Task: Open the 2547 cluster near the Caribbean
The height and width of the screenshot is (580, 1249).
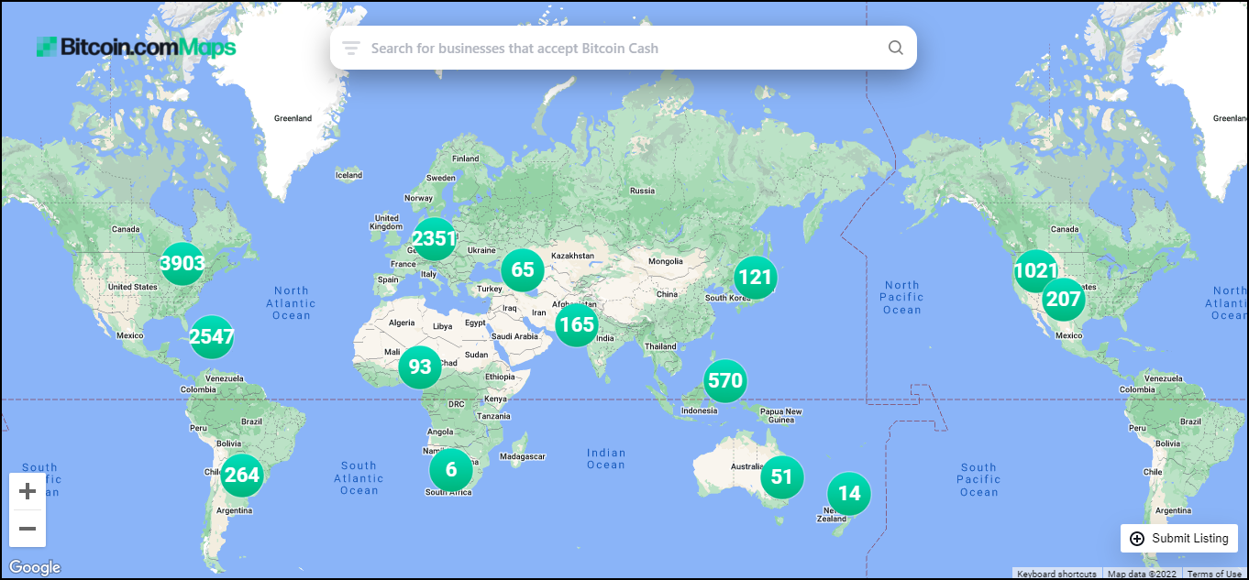Action: tap(212, 336)
